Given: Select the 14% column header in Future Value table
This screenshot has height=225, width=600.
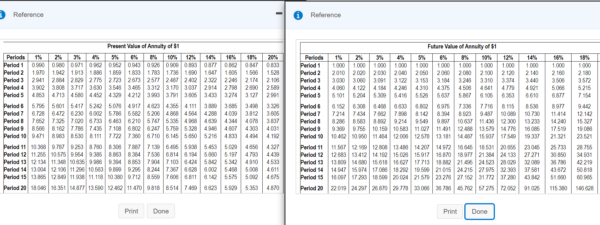Looking at the screenshot, I should (532, 57).
